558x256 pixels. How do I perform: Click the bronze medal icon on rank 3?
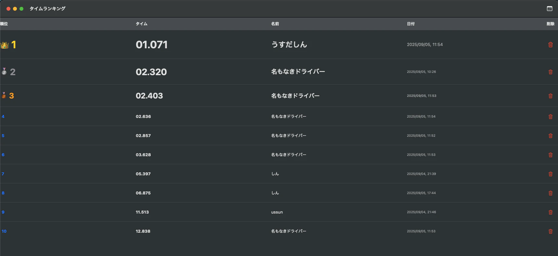pyautogui.click(x=4, y=95)
